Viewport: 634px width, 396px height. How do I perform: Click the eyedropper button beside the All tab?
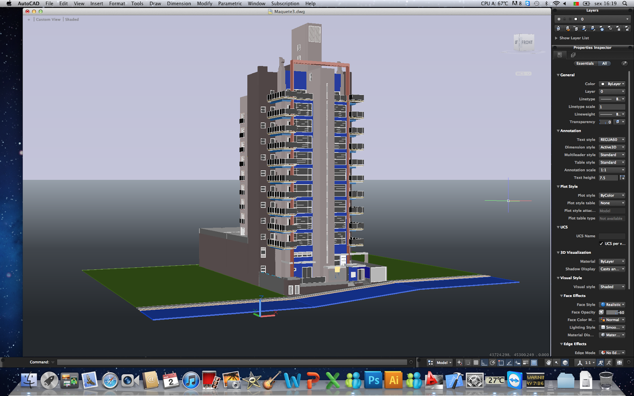[x=624, y=63]
